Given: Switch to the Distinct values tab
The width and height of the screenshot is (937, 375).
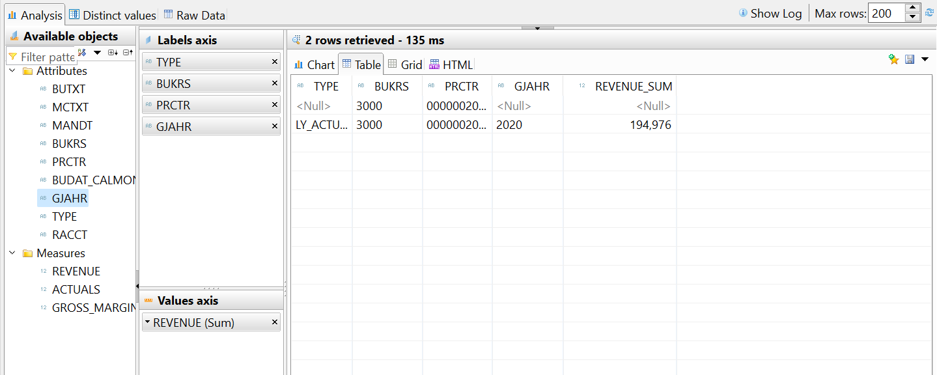Looking at the screenshot, I should [x=113, y=15].
